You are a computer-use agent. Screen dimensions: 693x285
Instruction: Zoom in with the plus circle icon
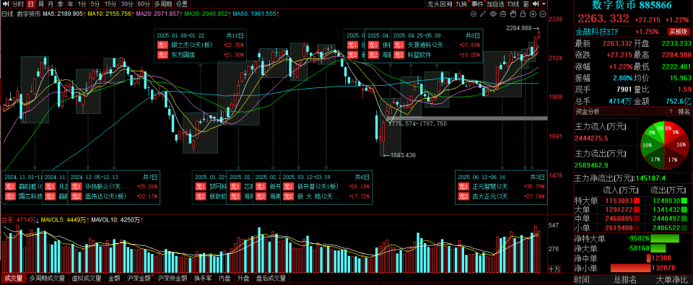coord(533,14)
